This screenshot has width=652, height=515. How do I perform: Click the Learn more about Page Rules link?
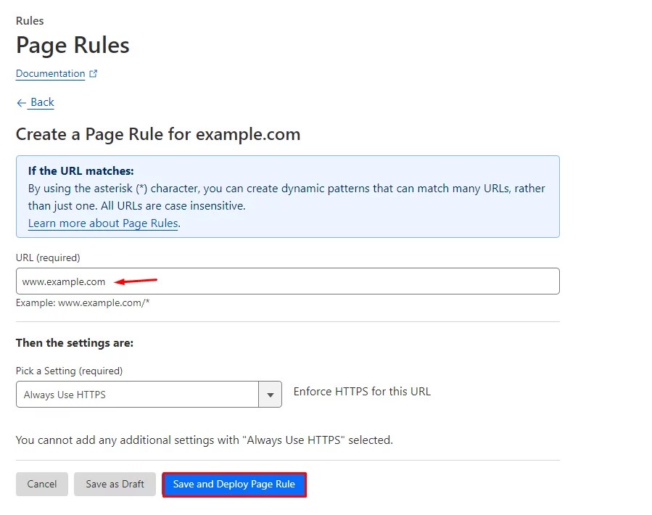[102, 223]
